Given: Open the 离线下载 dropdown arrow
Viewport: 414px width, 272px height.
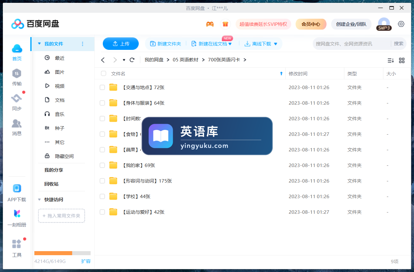Looking at the screenshot, I should click(276, 44).
